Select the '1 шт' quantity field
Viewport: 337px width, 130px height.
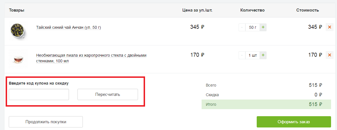coord(252,55)
